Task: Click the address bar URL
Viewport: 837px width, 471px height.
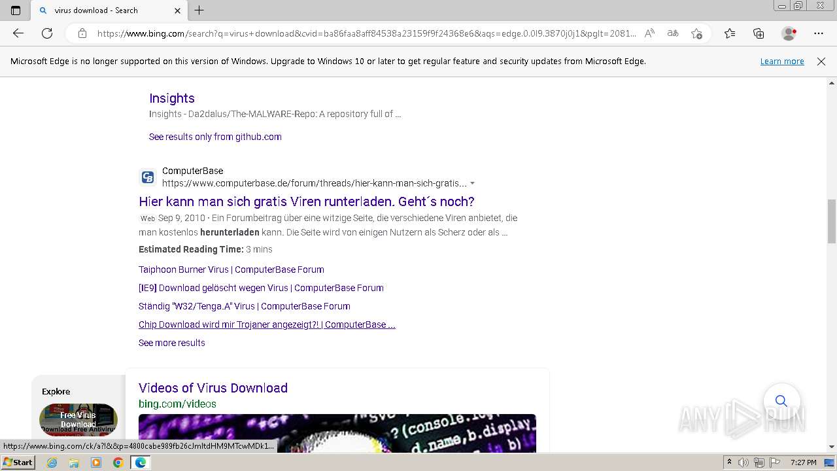Action: pyautogui.click(x=366, y=33)
